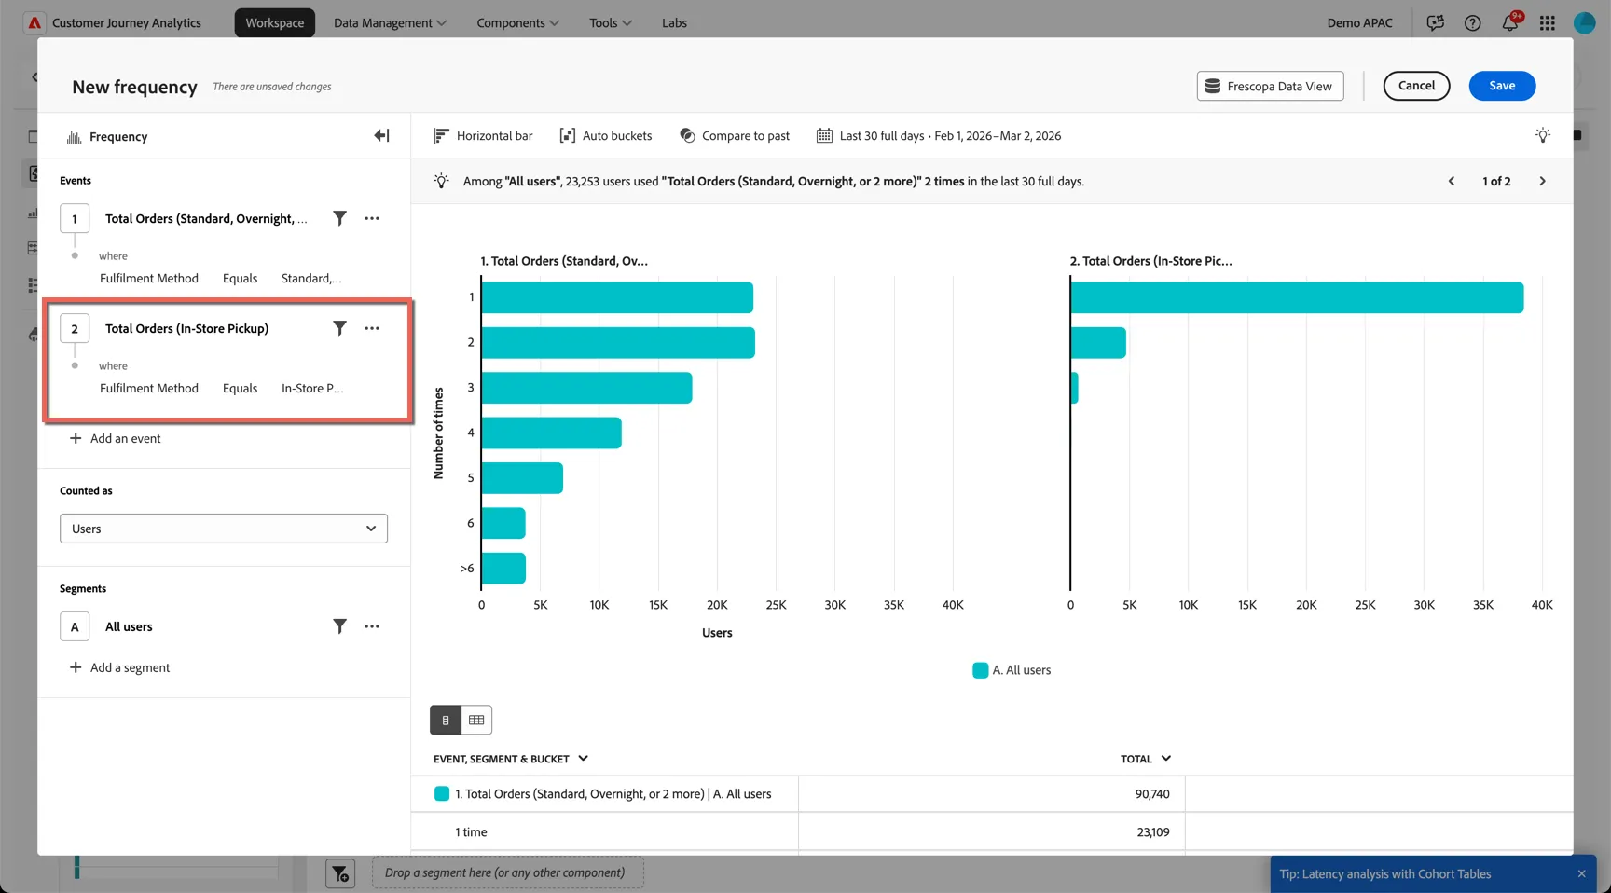The width and height of the screenshot is (1611, 893).
Task: Select the "1 time" table row
Action: pos(992,831)
